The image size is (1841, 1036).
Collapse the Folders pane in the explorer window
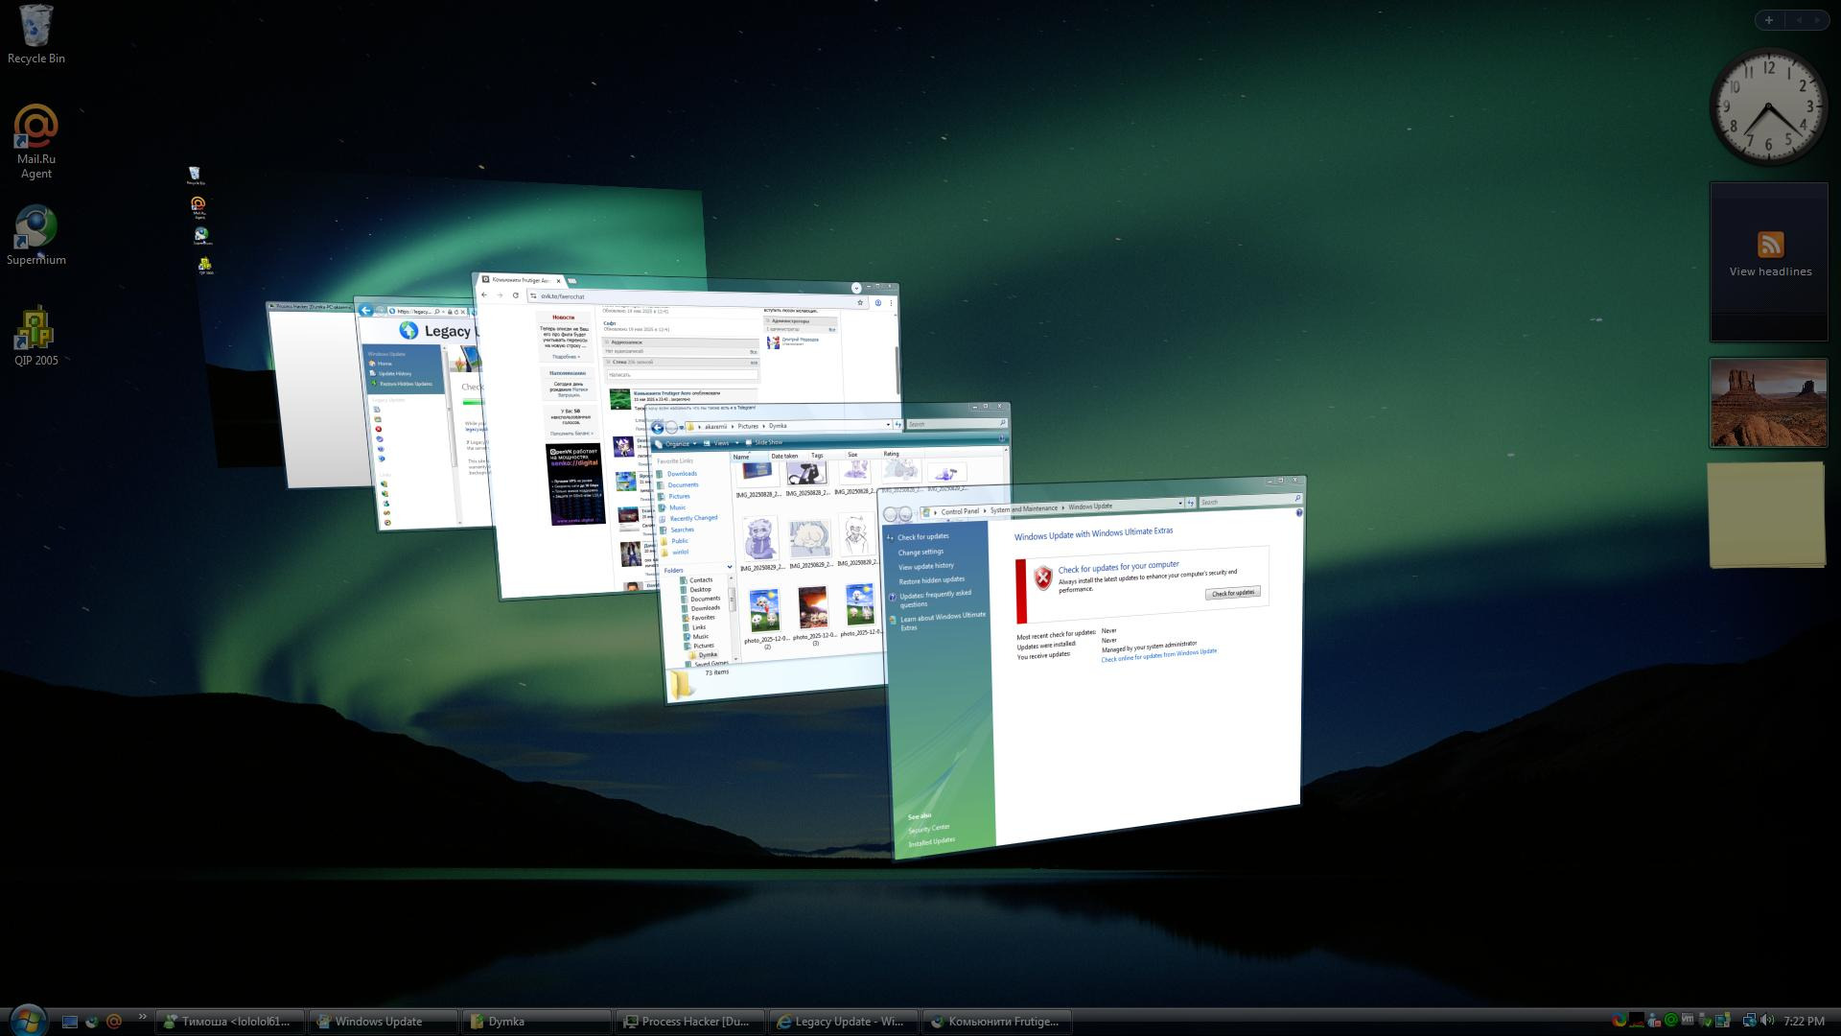(x=729, y=568)
